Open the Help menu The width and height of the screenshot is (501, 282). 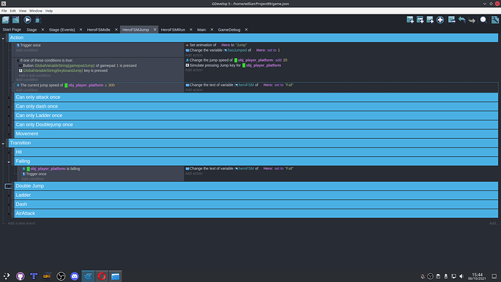click(49, 11)
